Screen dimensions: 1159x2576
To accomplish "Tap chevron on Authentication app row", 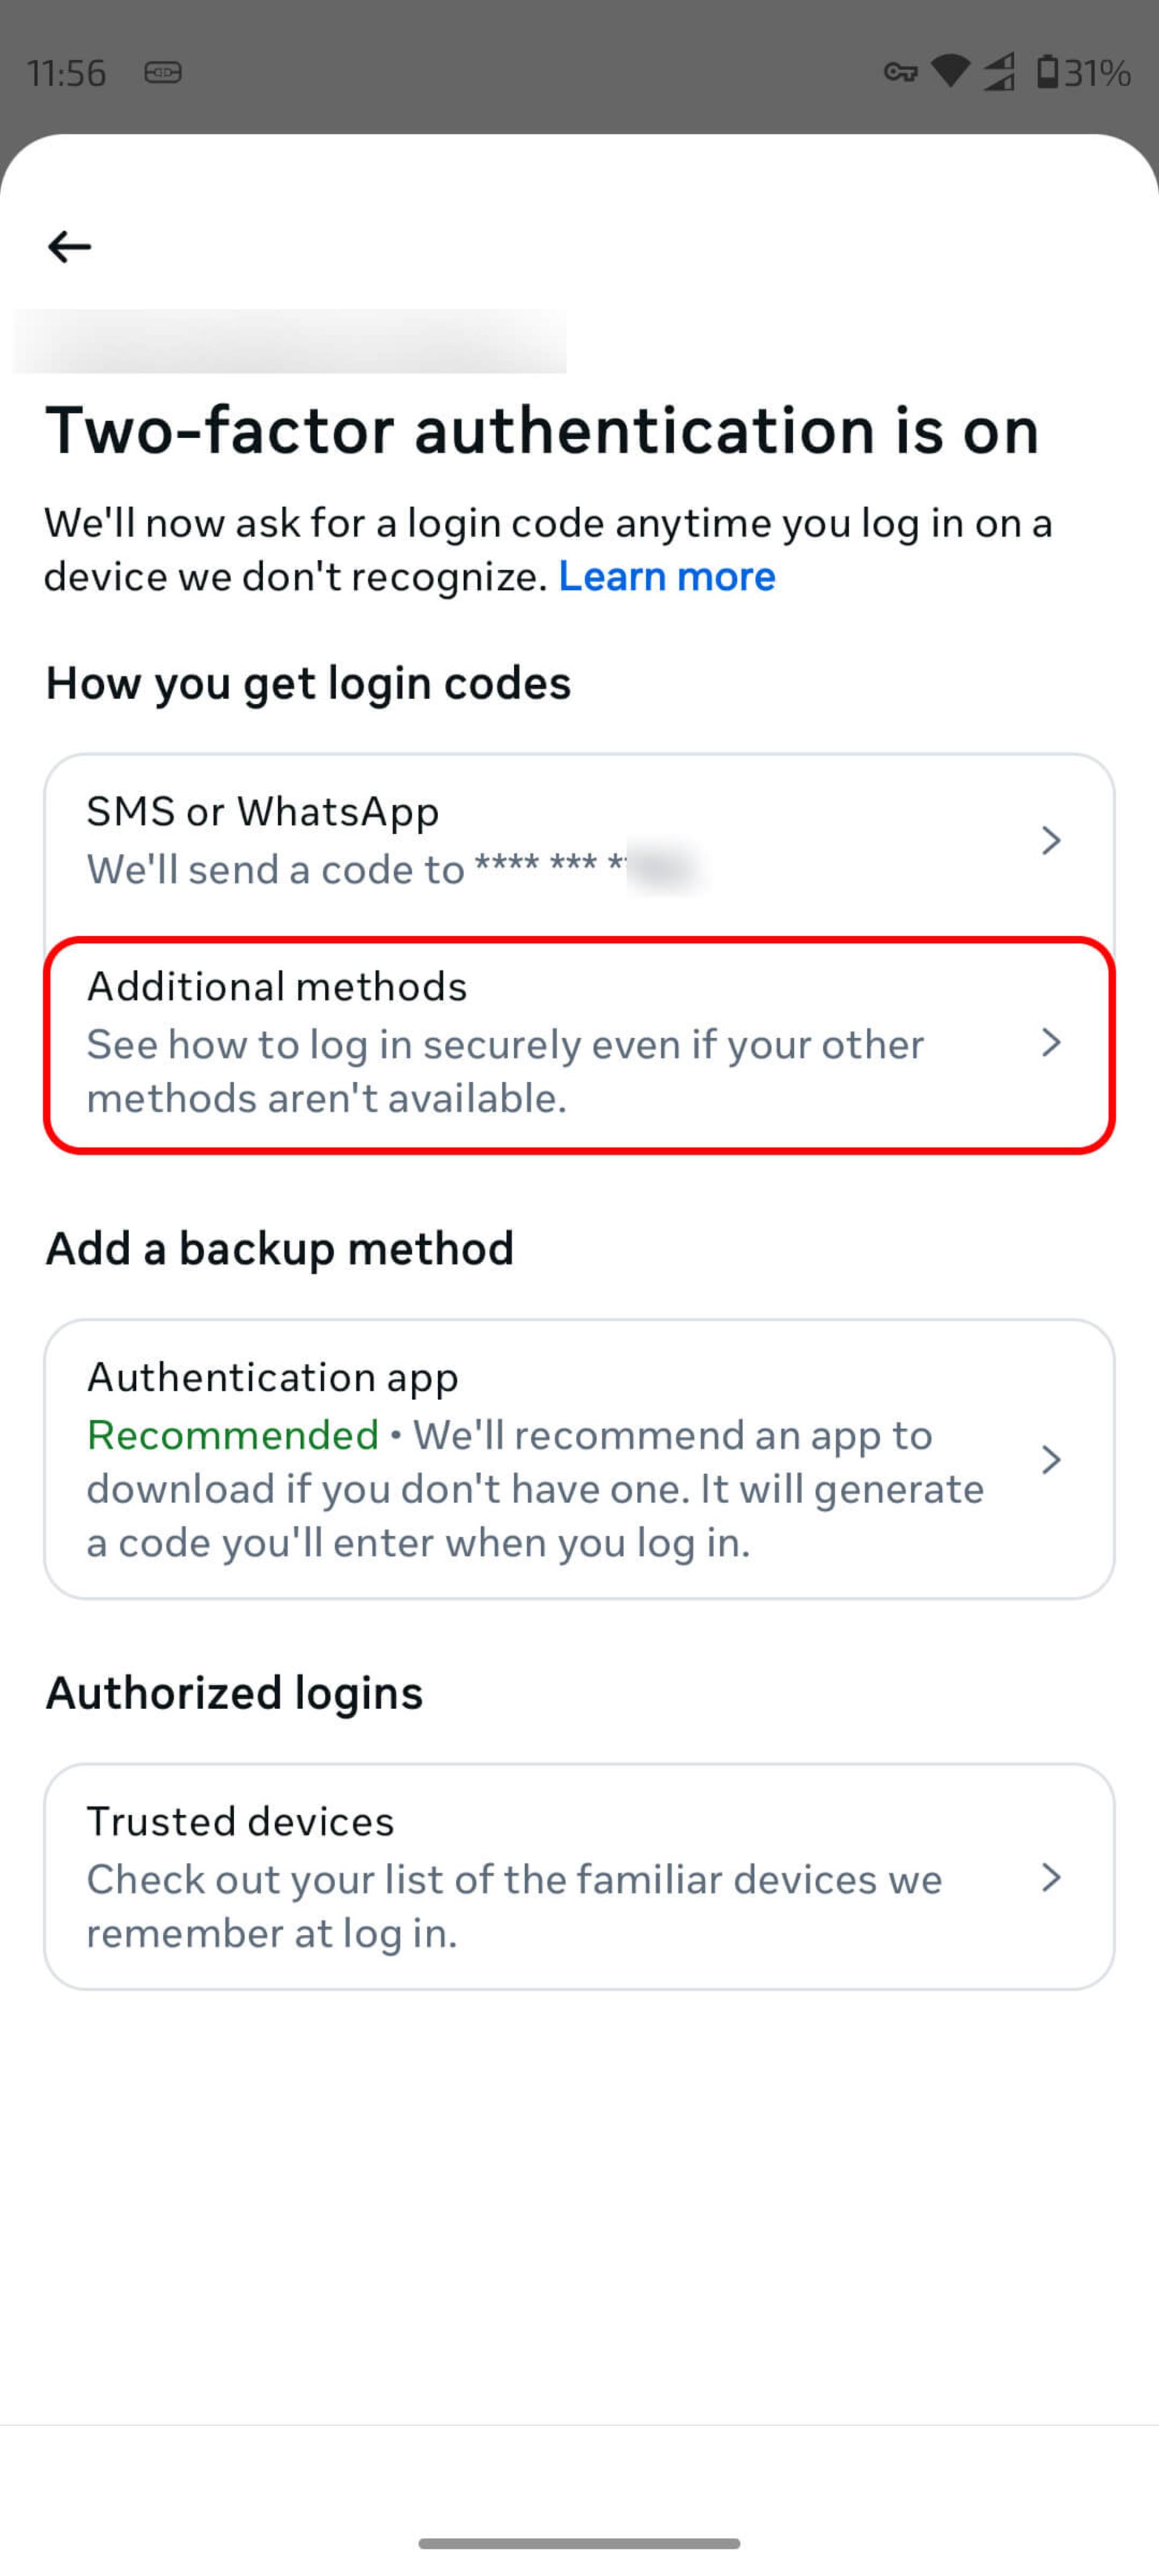I will [x=1050, y=1460].
